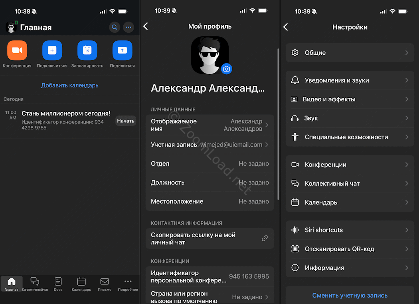Expand Уведомления и звуки chevron
Screen dimensions: 419x304
407,80
